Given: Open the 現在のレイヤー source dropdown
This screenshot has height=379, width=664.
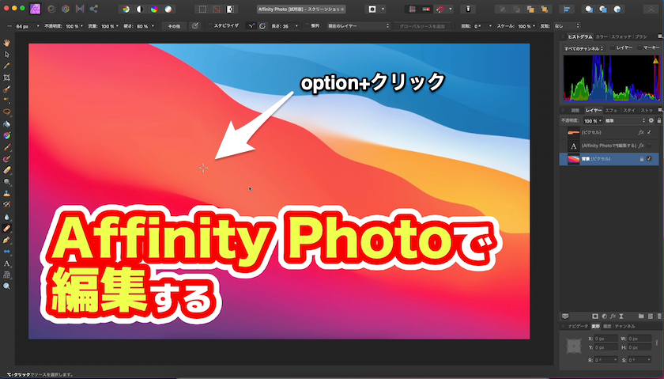Looking at the screenshot, I should click(358, 26).
